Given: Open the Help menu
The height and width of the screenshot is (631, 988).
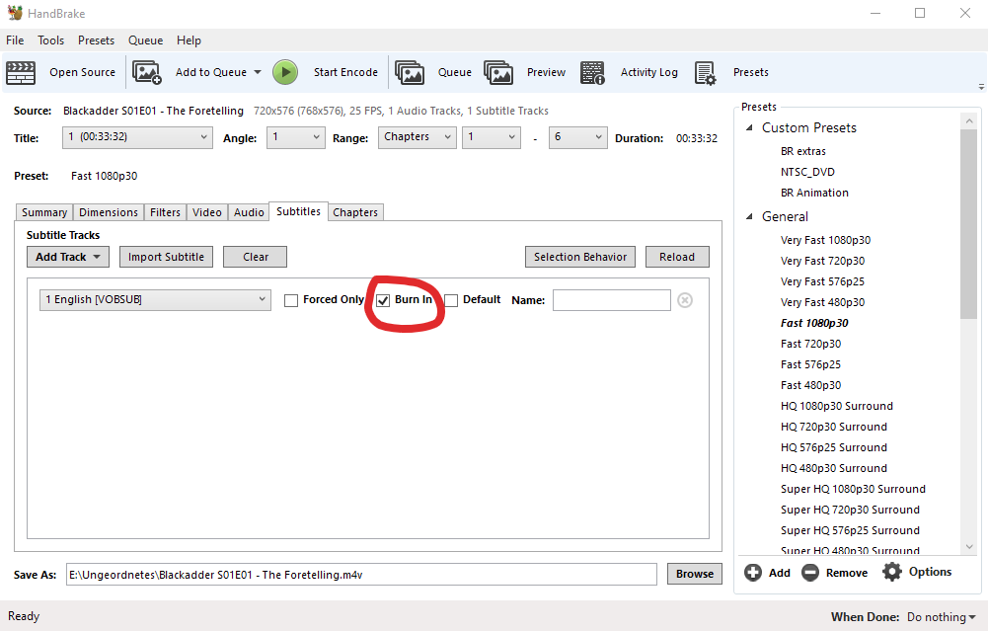Looking at the screenshot, I should pyautogui.click(x=190, y=40).
